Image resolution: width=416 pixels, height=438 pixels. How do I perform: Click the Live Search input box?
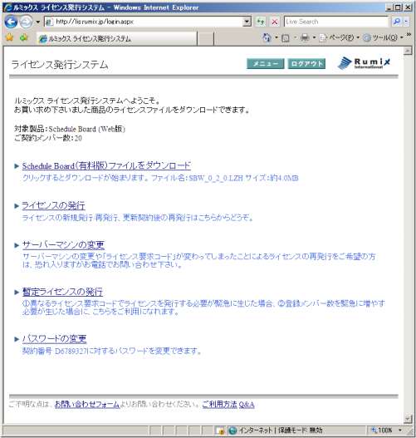[x=336, y=22]
